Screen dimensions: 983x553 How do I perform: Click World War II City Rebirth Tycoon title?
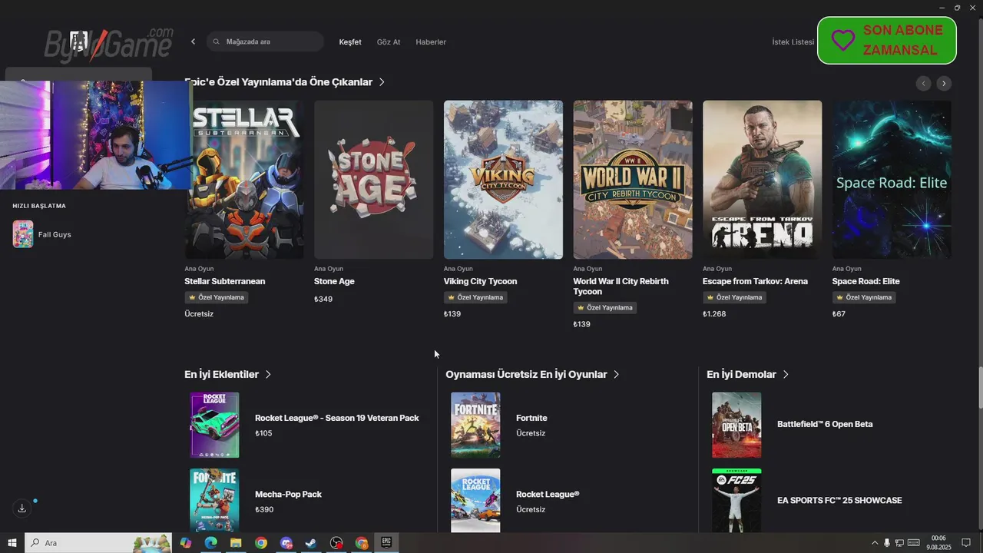[621, 286]
